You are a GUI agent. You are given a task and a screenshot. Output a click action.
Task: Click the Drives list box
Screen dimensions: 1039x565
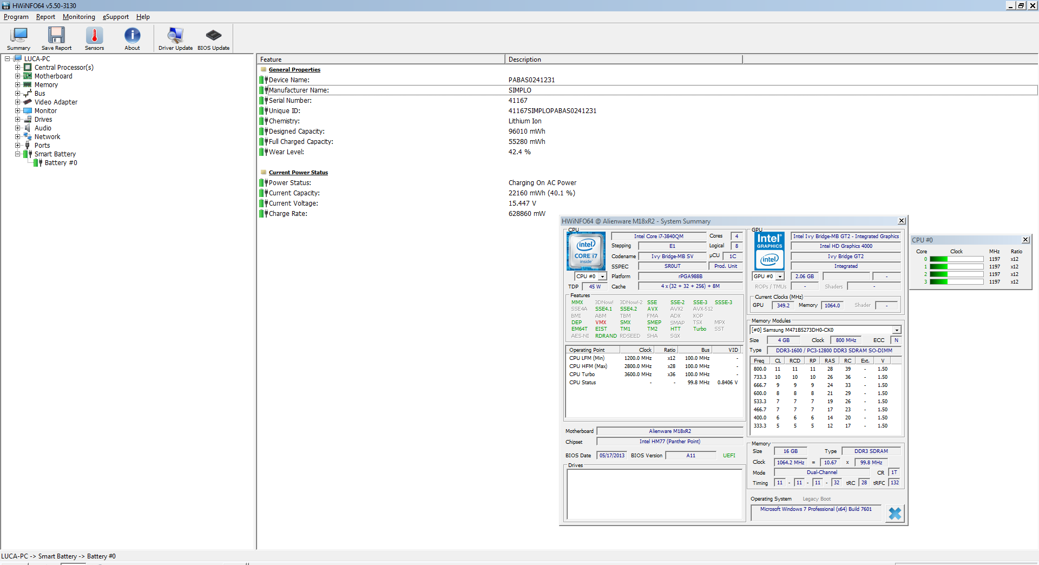click(654, 494)
